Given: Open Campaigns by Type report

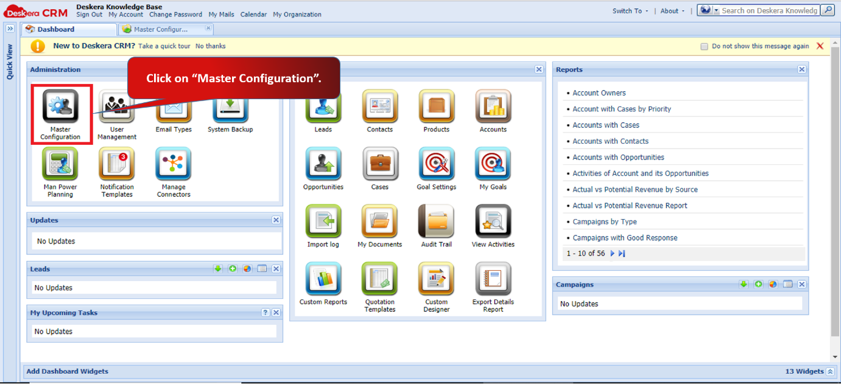Looking at the screenshot, I should (605, 222).
